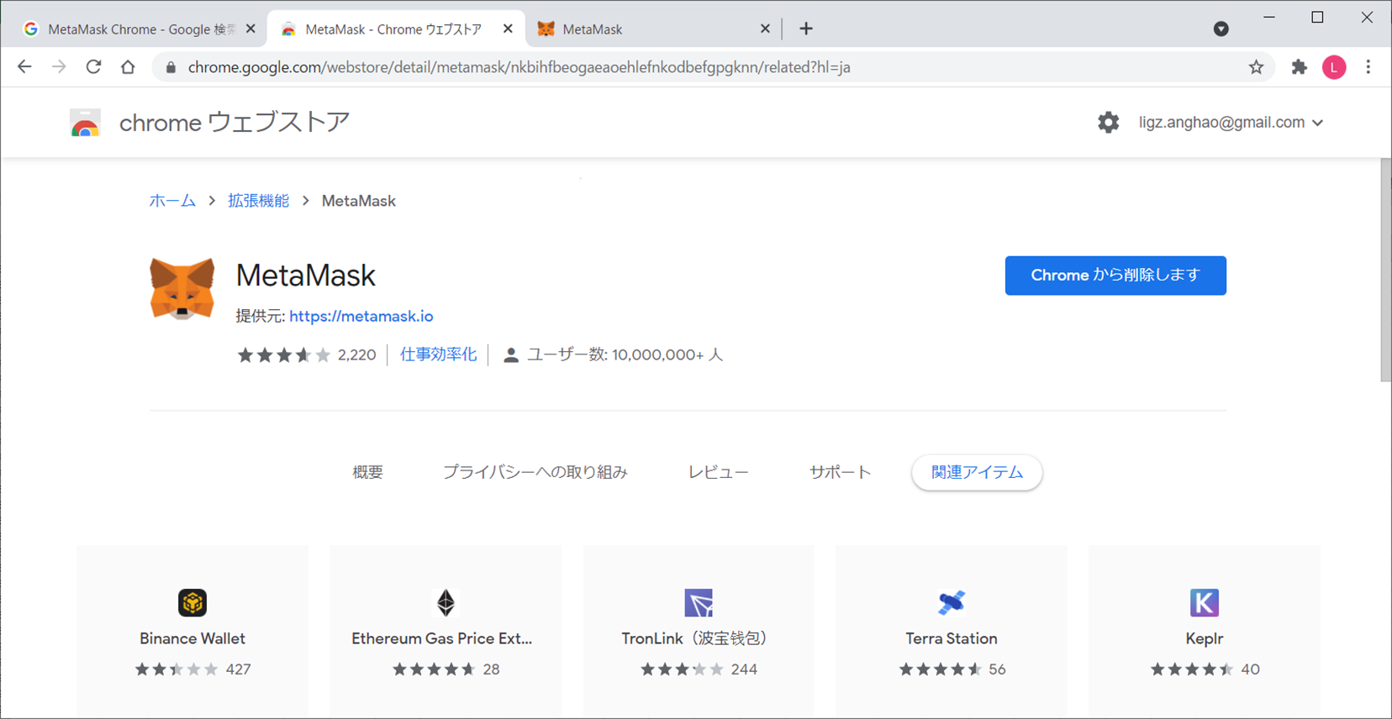The image size is (1392, 719).
Task: Open the Chrome three-dot menu
Action: coord(1368,67)
